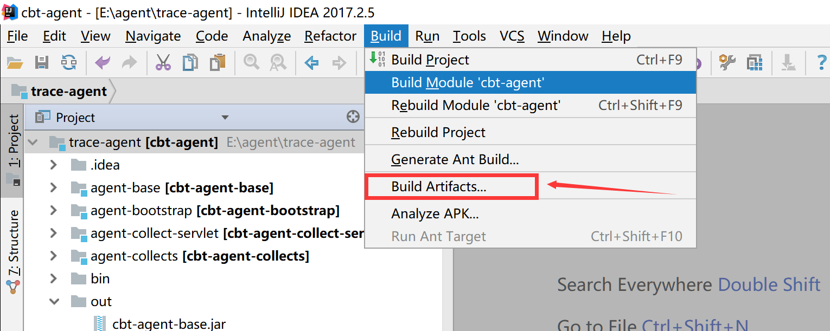Toggle the 1: Project side tool tab
The height and width of the screenshot is (331, 830).
point(13,151)
